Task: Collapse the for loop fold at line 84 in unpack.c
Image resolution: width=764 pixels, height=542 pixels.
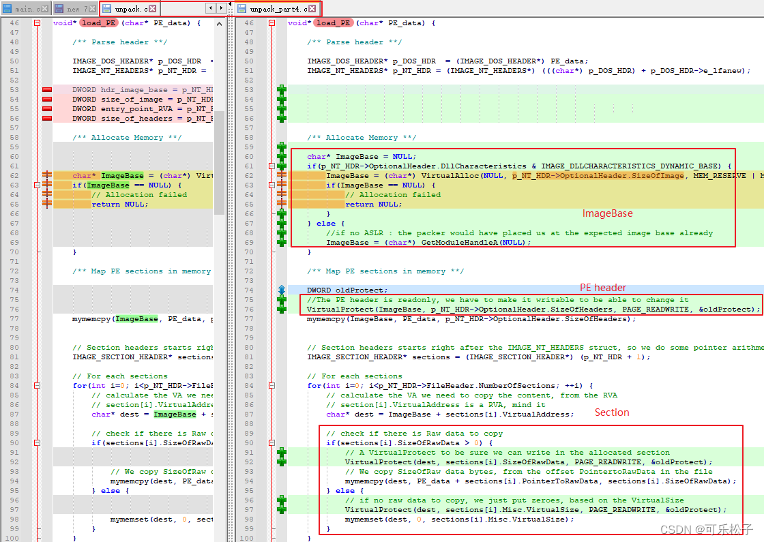Action: [37, 386]
